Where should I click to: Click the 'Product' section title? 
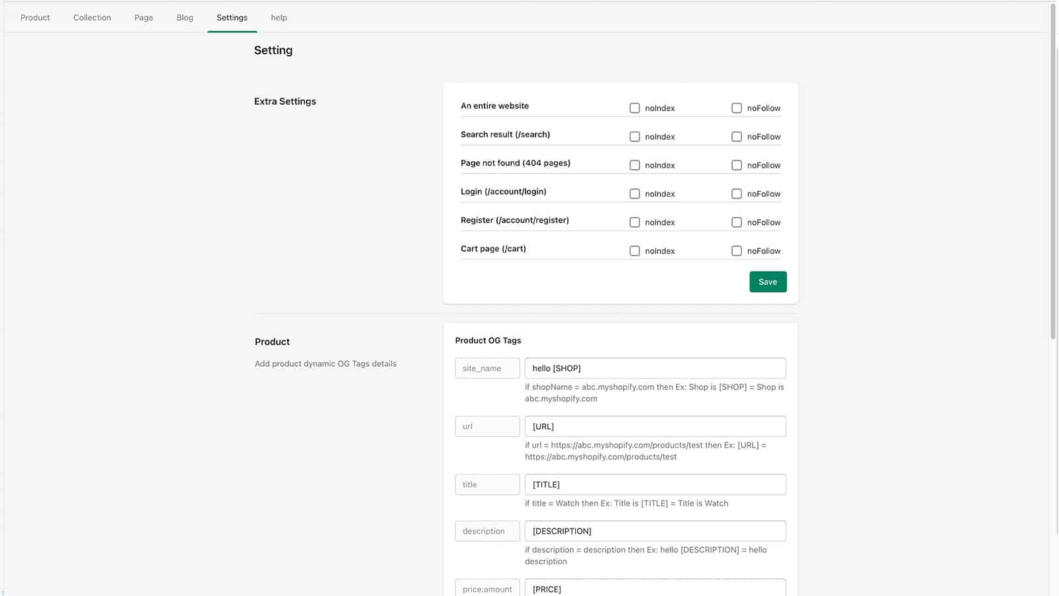point(272,342)
